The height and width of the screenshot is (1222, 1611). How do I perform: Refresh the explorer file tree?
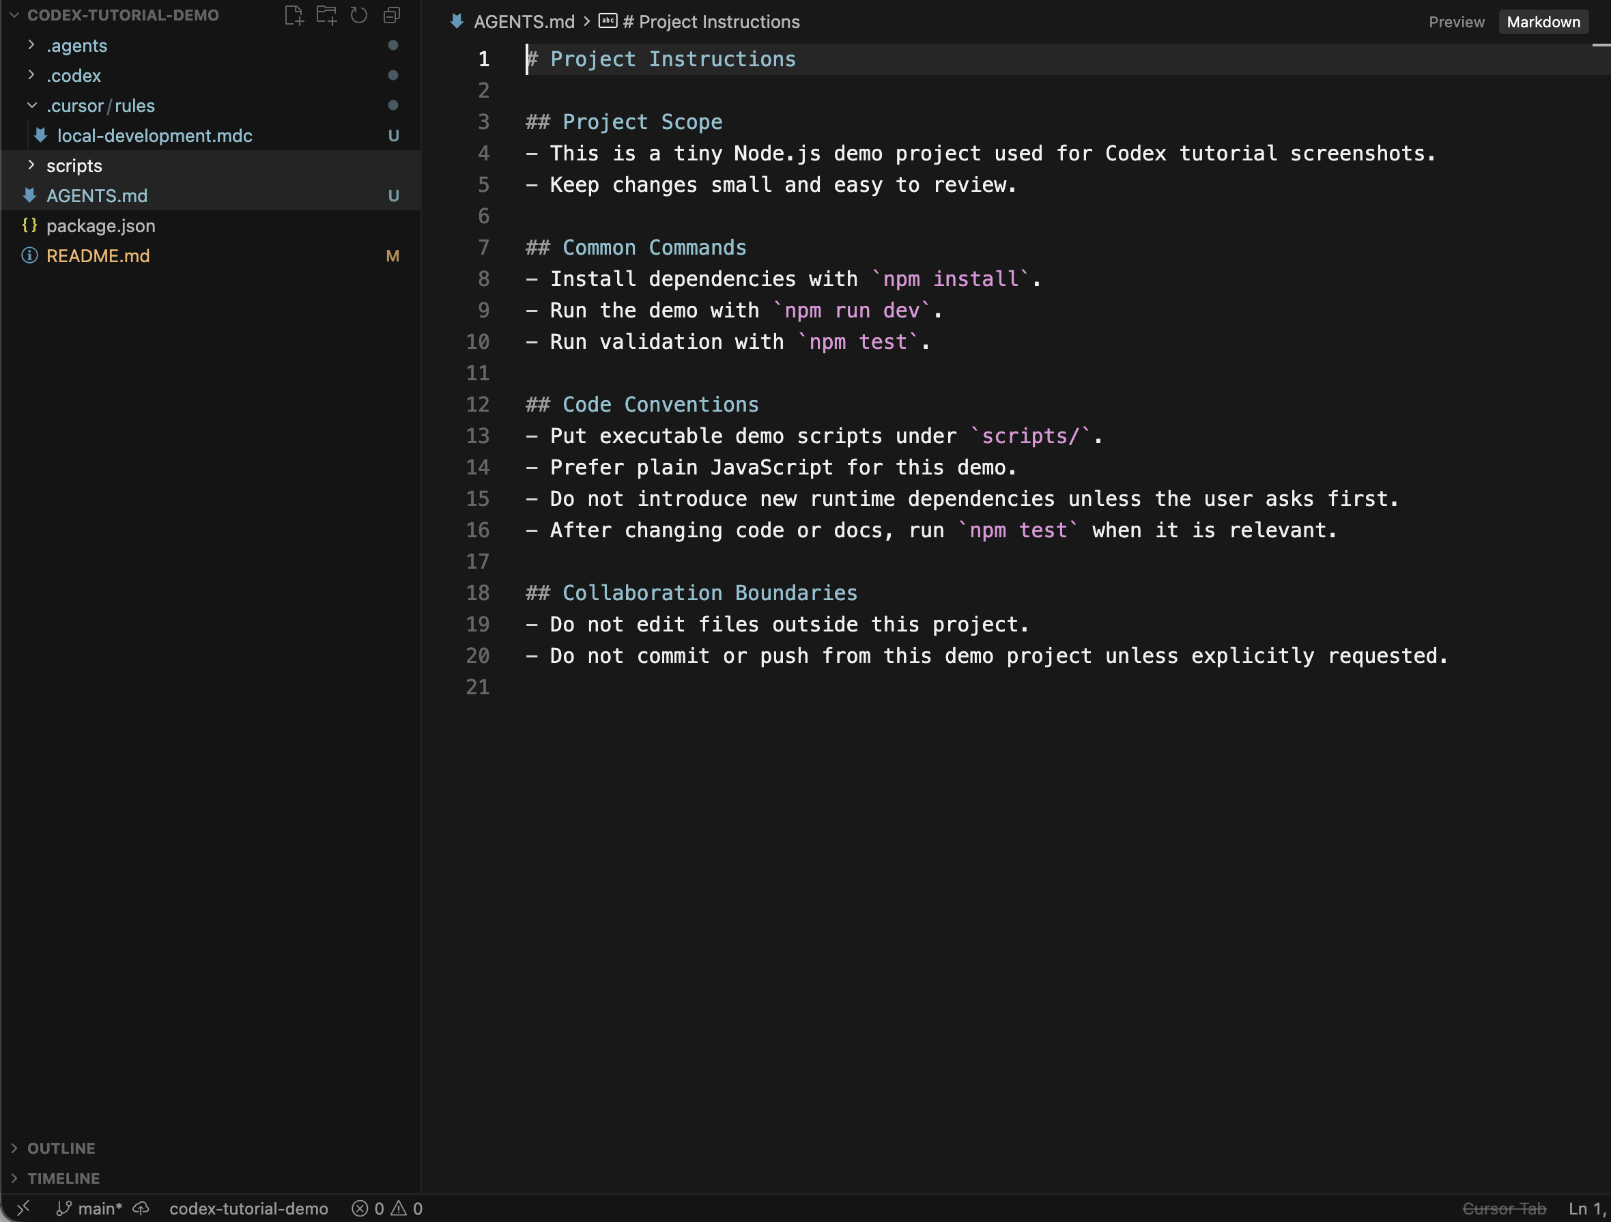pyautogui.click(x=359, y=15)
